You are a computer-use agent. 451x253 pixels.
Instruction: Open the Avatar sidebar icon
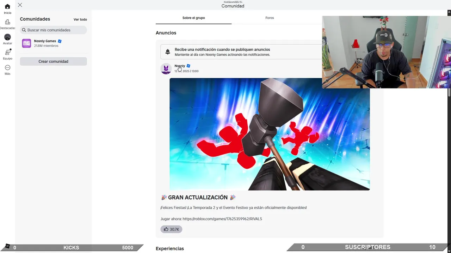pyautogui.click(x=7, y=37)
